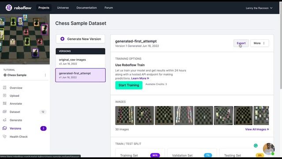
Task: Click the Versions sidebar icon
Action: [x=5, y=128]
